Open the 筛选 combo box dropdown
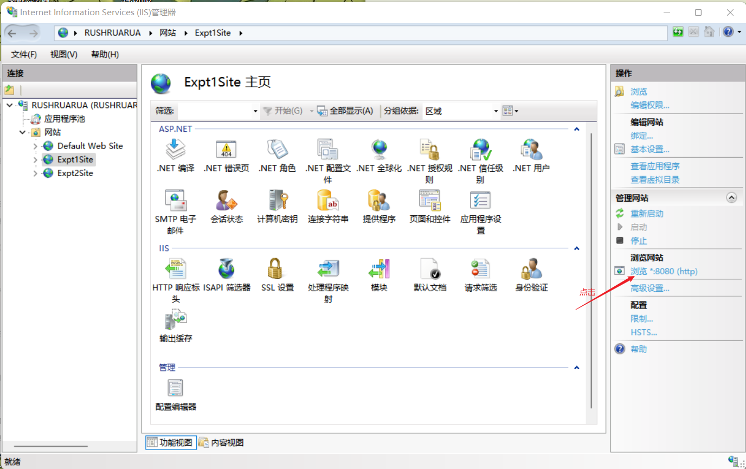 255,111
